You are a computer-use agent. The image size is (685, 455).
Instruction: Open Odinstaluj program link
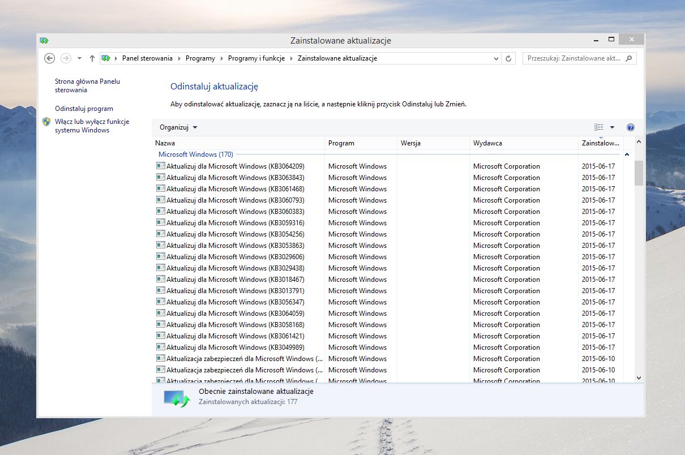click(x=84, y=109)
